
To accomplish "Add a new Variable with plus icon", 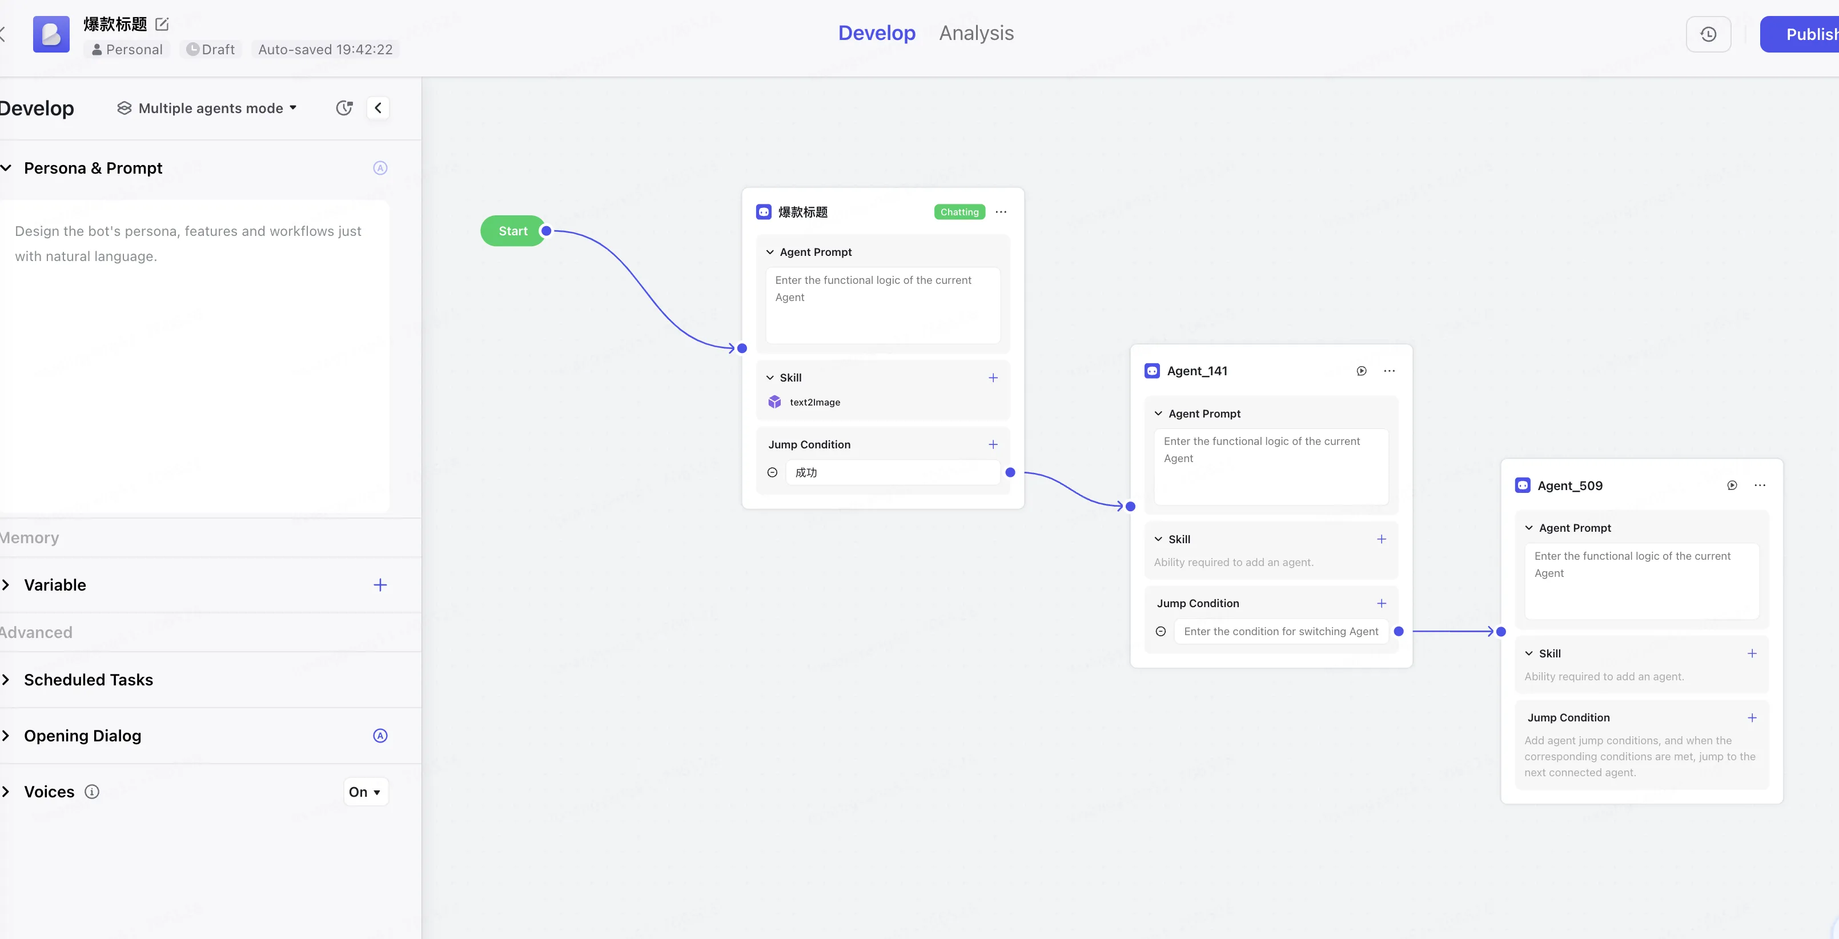I will (380, 585).
